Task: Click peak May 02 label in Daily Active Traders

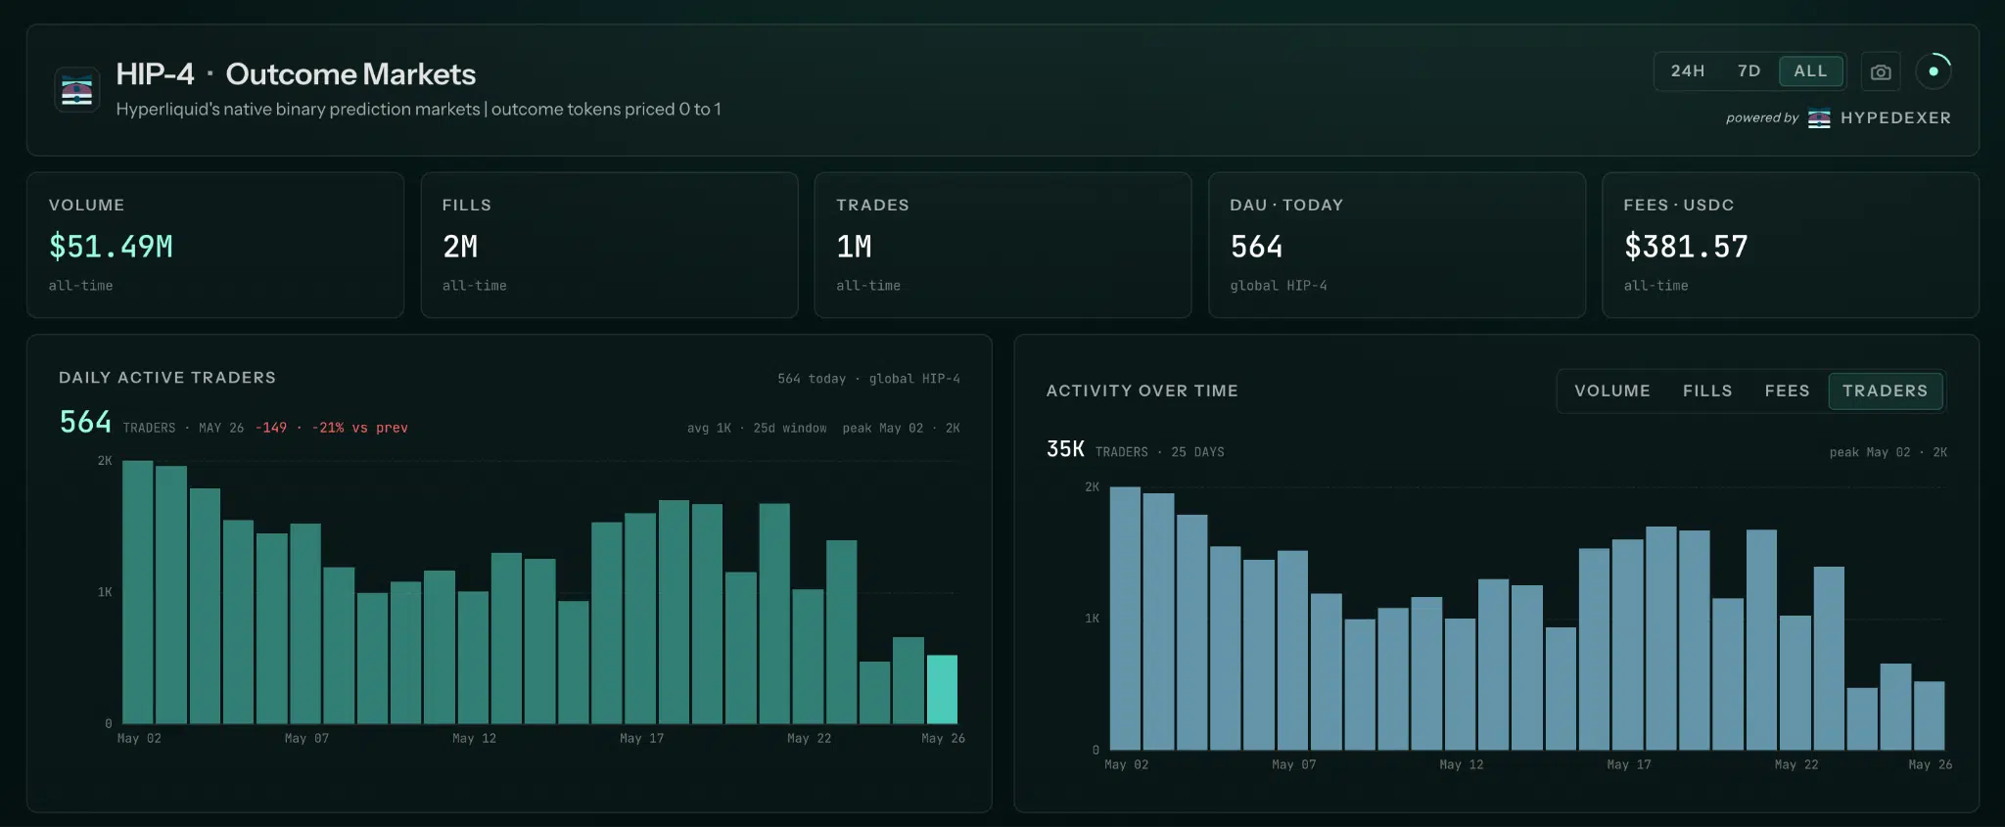Action: tap(901, 429)
